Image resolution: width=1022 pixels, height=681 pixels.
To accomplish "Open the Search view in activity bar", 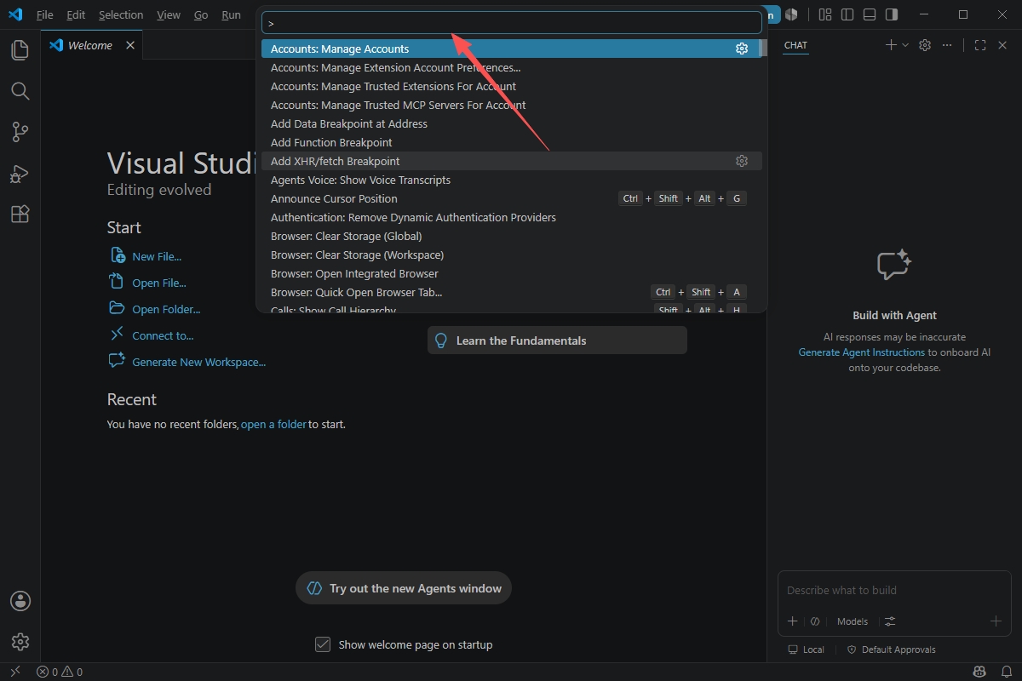I will point(20,91).
